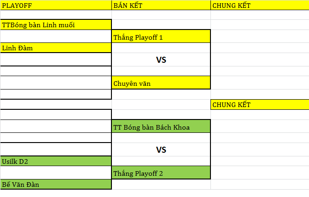Viewport: 309px width, 197px height.
Task: Select the PLAYOFF header cell
Action: click(x=56, y=5)
